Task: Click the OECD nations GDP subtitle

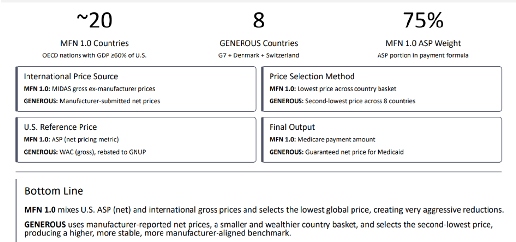Action: tap(93, 55)
